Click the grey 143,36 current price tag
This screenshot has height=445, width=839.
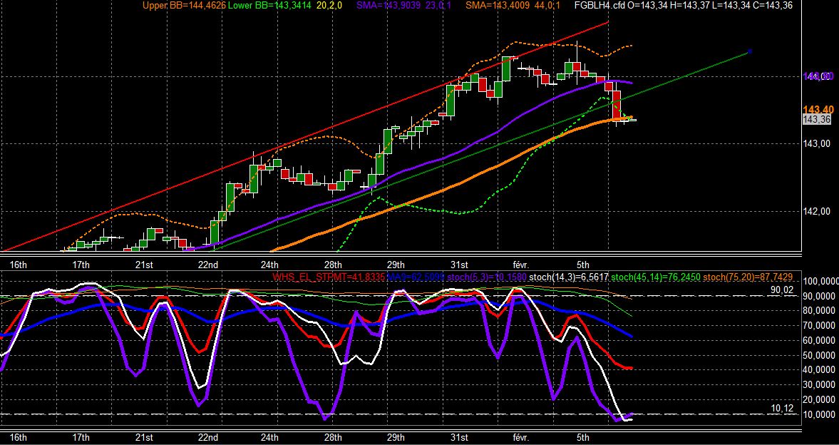(x=817, y=119)
